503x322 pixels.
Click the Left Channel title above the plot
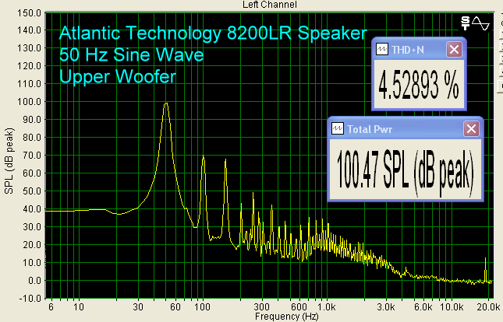pyautogui.click(x=265, y=5)
